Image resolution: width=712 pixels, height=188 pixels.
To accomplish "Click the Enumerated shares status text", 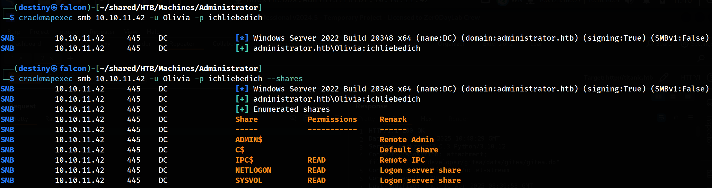I will point(291,109).
